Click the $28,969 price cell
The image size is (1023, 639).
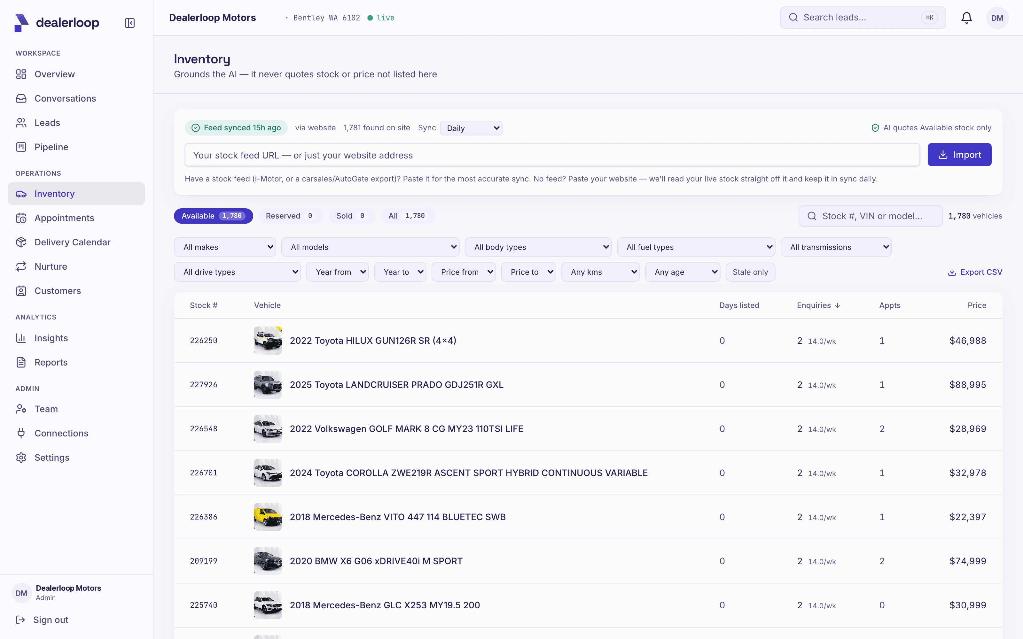pyautogui.click(x=968, y=429)
